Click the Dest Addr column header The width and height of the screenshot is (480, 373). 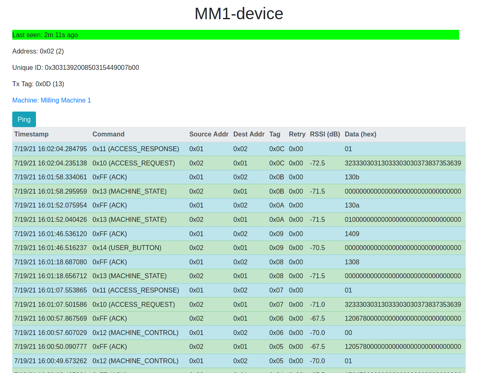[249, 134]
